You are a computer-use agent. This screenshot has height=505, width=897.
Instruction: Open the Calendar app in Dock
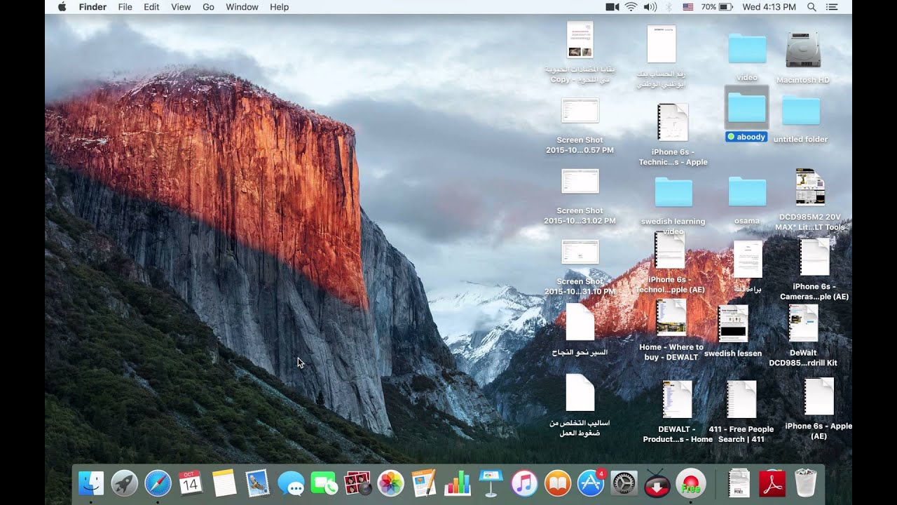pos(191,483)
